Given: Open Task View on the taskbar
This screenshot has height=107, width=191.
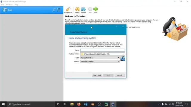Looking at the screenshot, I should pos(65,104).
